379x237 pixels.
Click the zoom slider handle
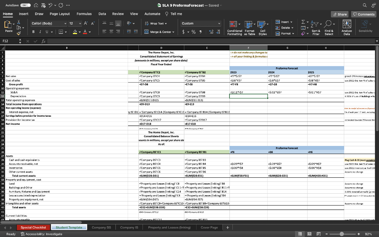tap(342, 234)
